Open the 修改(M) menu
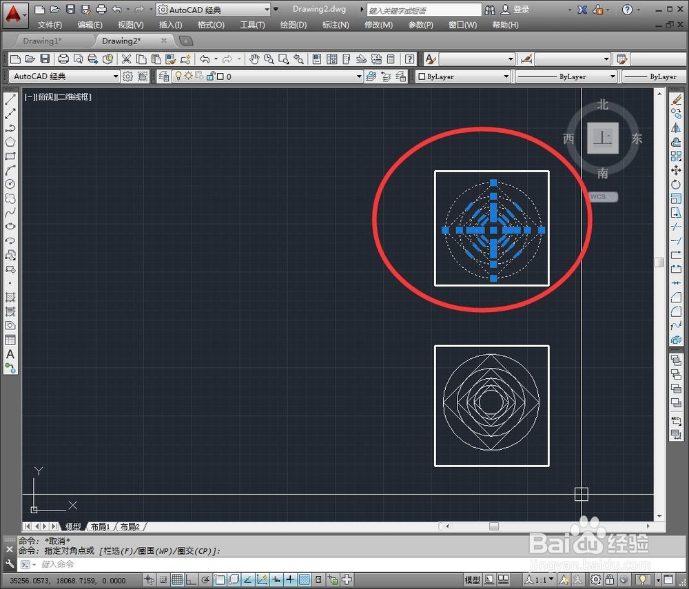Screen dimensions: 689x589 click(x=378, y=25)
